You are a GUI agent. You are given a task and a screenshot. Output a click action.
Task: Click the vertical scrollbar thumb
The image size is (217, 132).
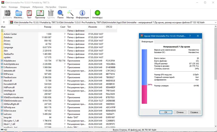(x=216, y=53)
